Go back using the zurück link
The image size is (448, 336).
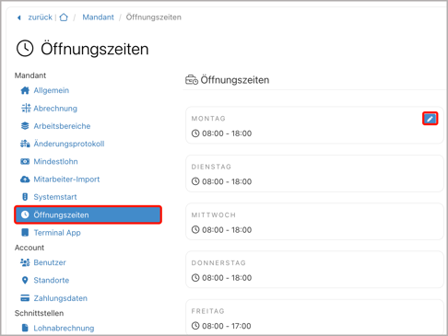point(40,17)
